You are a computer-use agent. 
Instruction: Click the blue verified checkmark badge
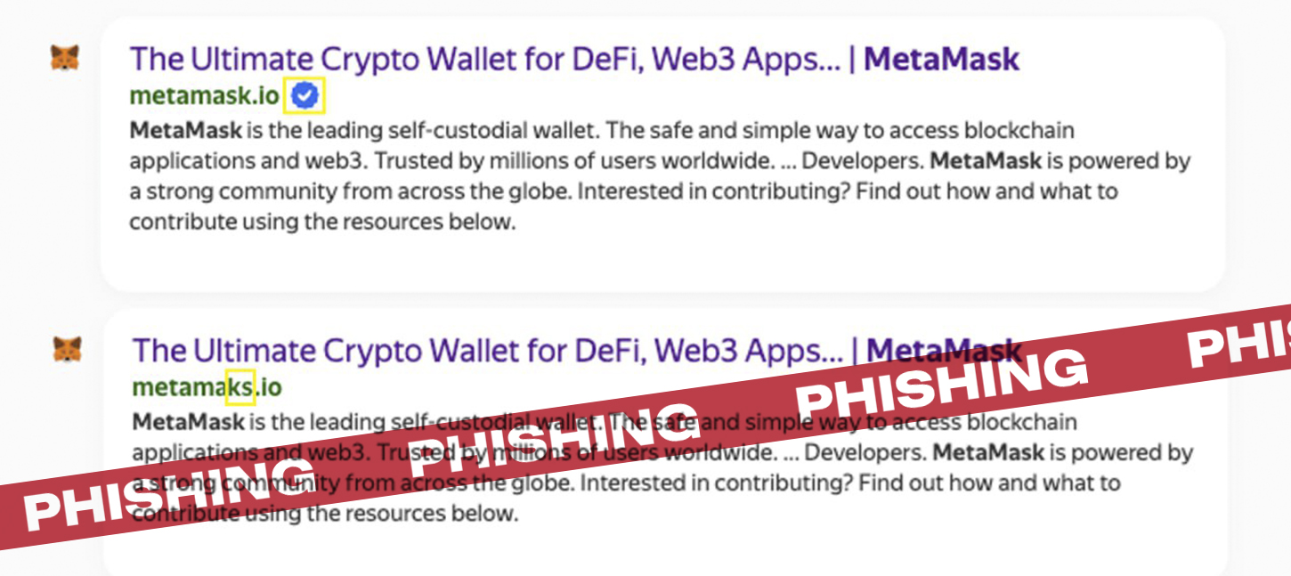[x=305, y=95]
